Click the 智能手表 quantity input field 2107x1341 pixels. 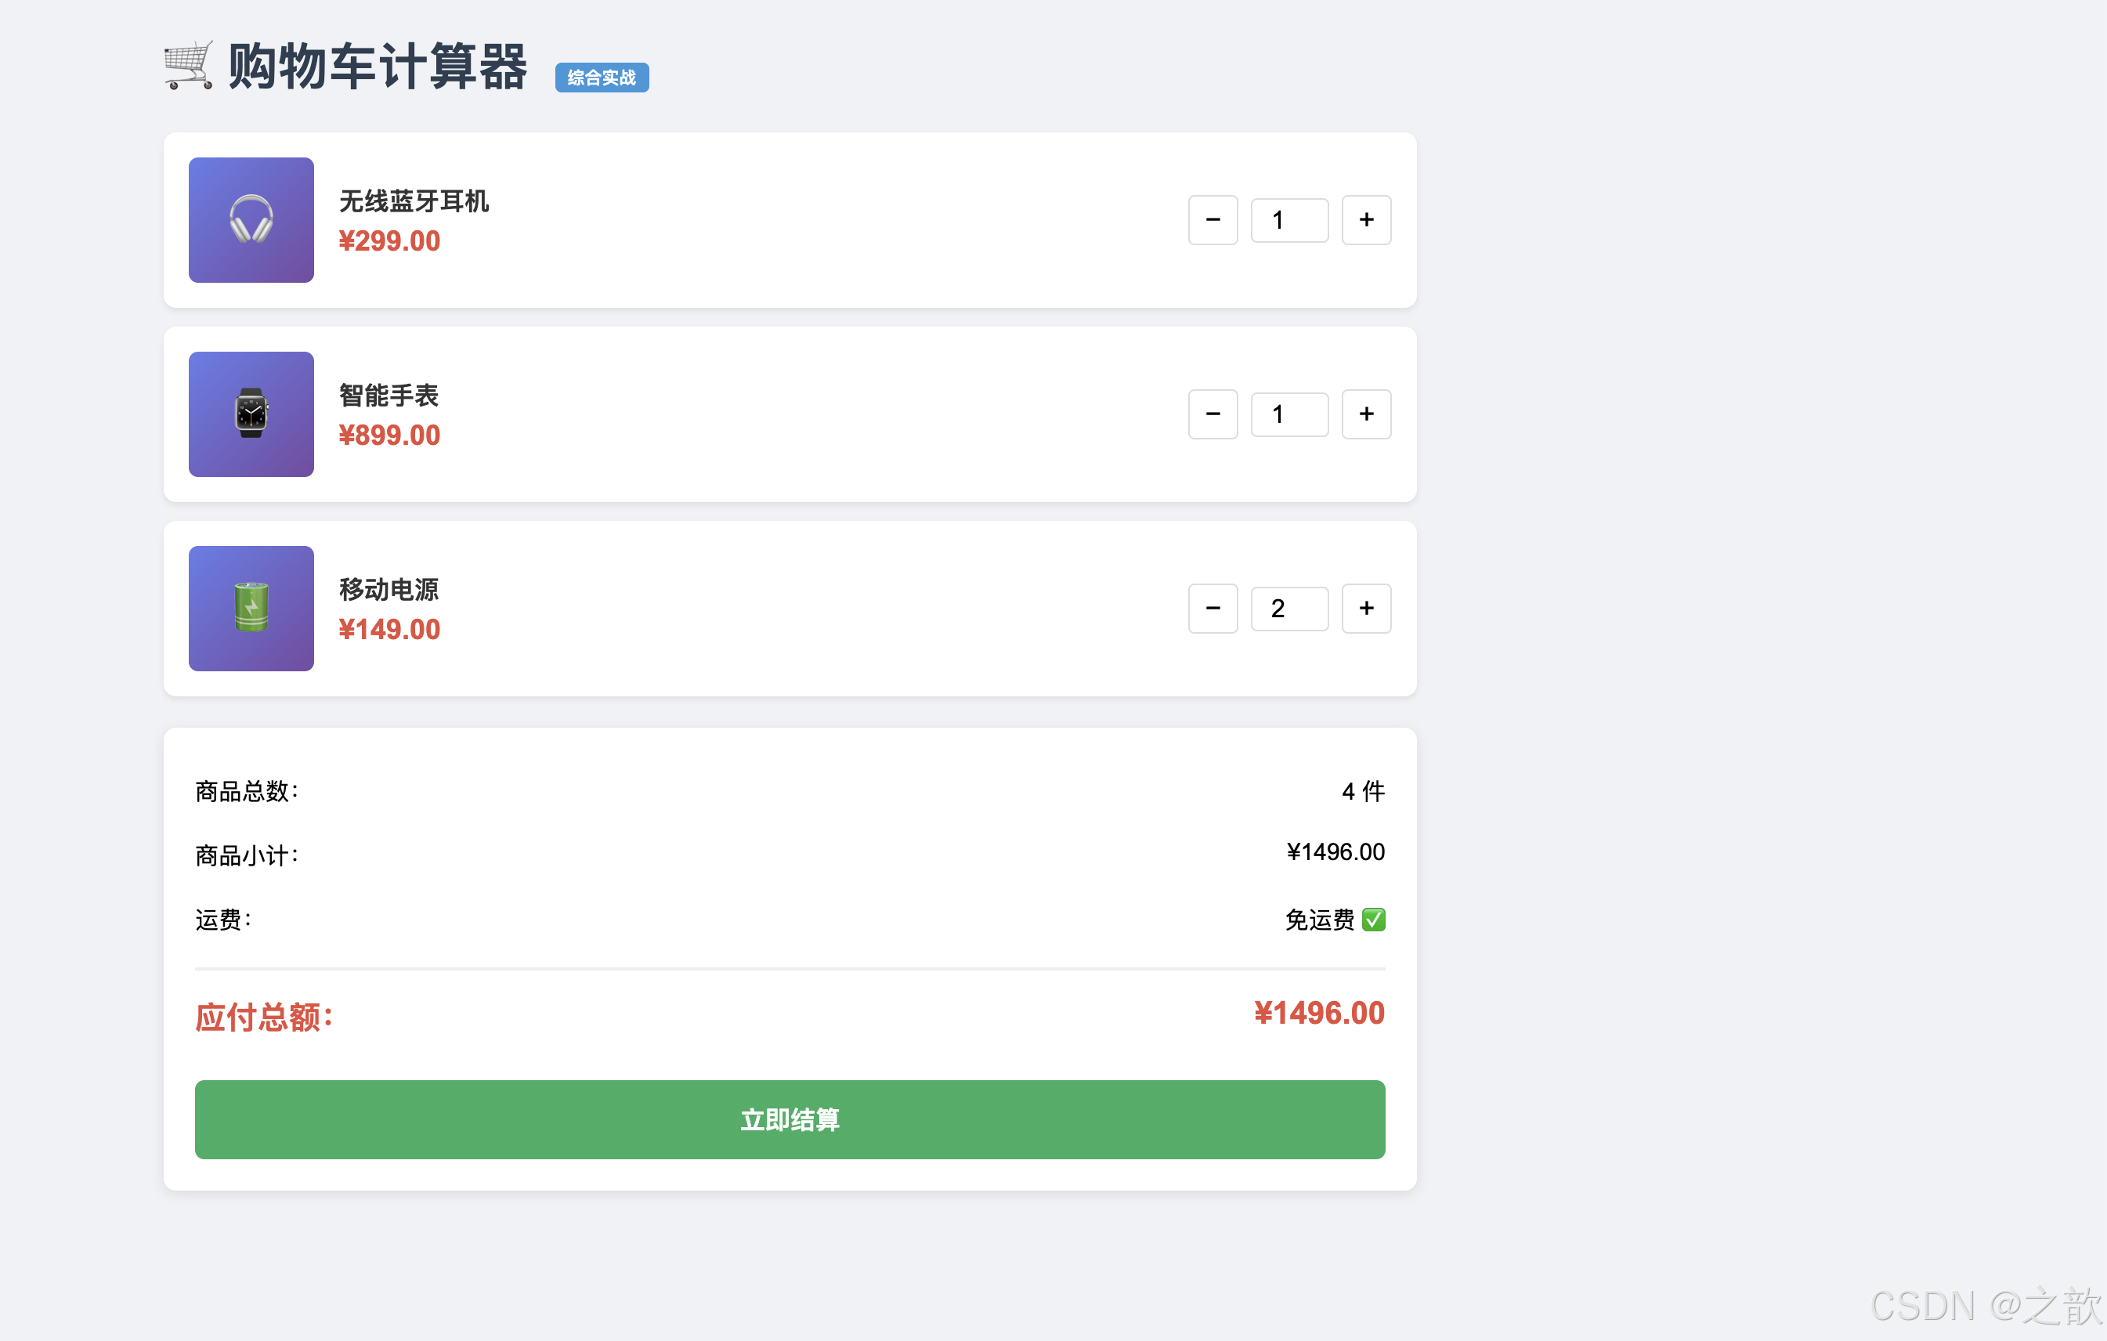[x=1289, y=414]
